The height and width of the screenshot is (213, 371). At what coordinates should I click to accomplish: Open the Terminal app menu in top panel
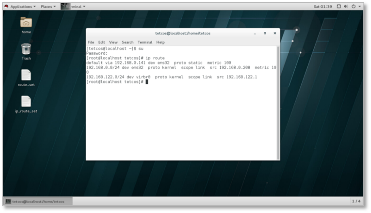point(74,7)
